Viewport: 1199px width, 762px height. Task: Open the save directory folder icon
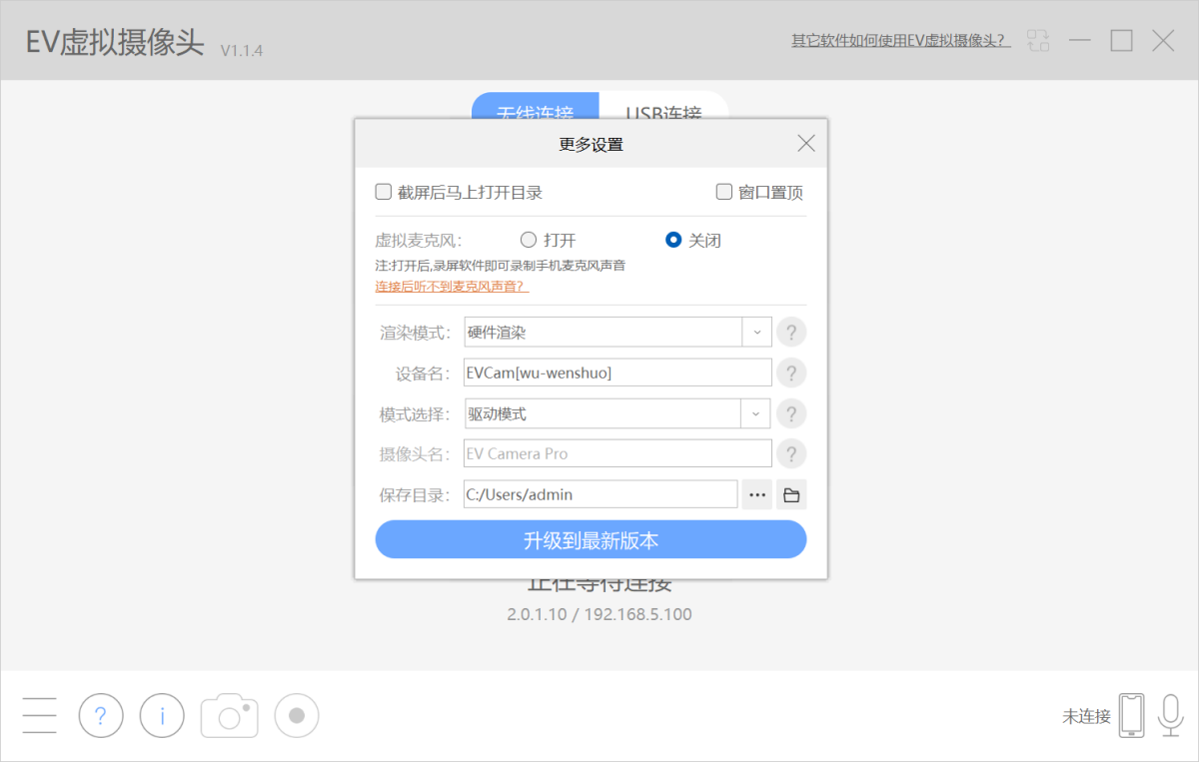(790, 493)
